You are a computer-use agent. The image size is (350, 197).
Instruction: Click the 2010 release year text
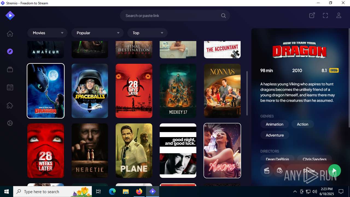tap(297, 70)
